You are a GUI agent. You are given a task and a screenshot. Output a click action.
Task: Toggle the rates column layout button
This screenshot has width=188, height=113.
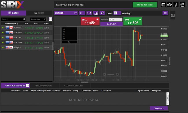click(x=50, y=19)
